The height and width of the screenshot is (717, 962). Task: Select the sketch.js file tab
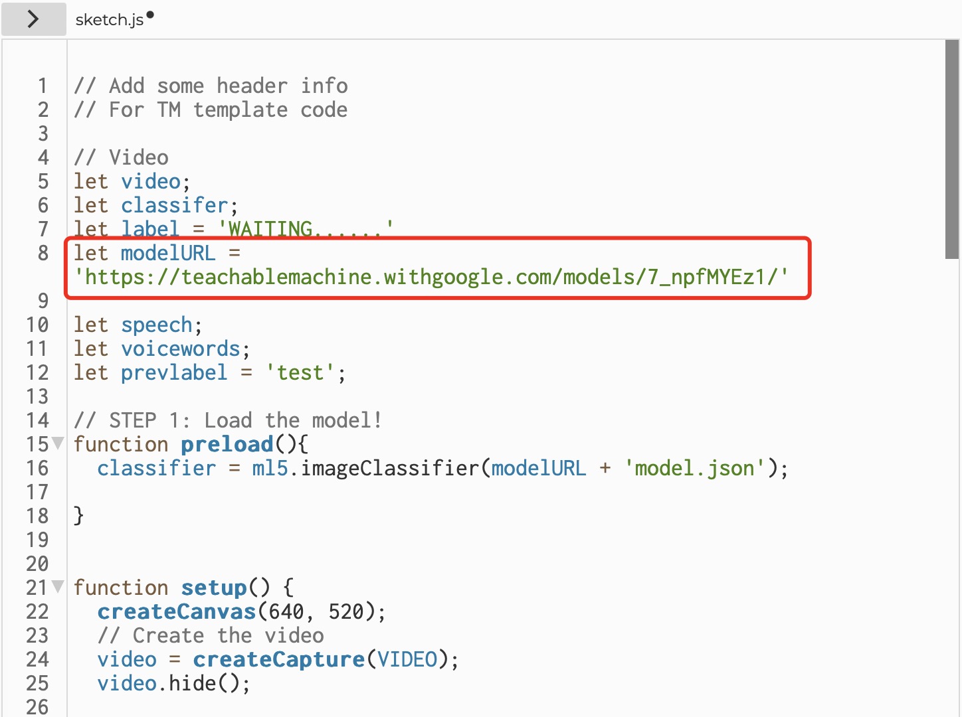point(110,20)
